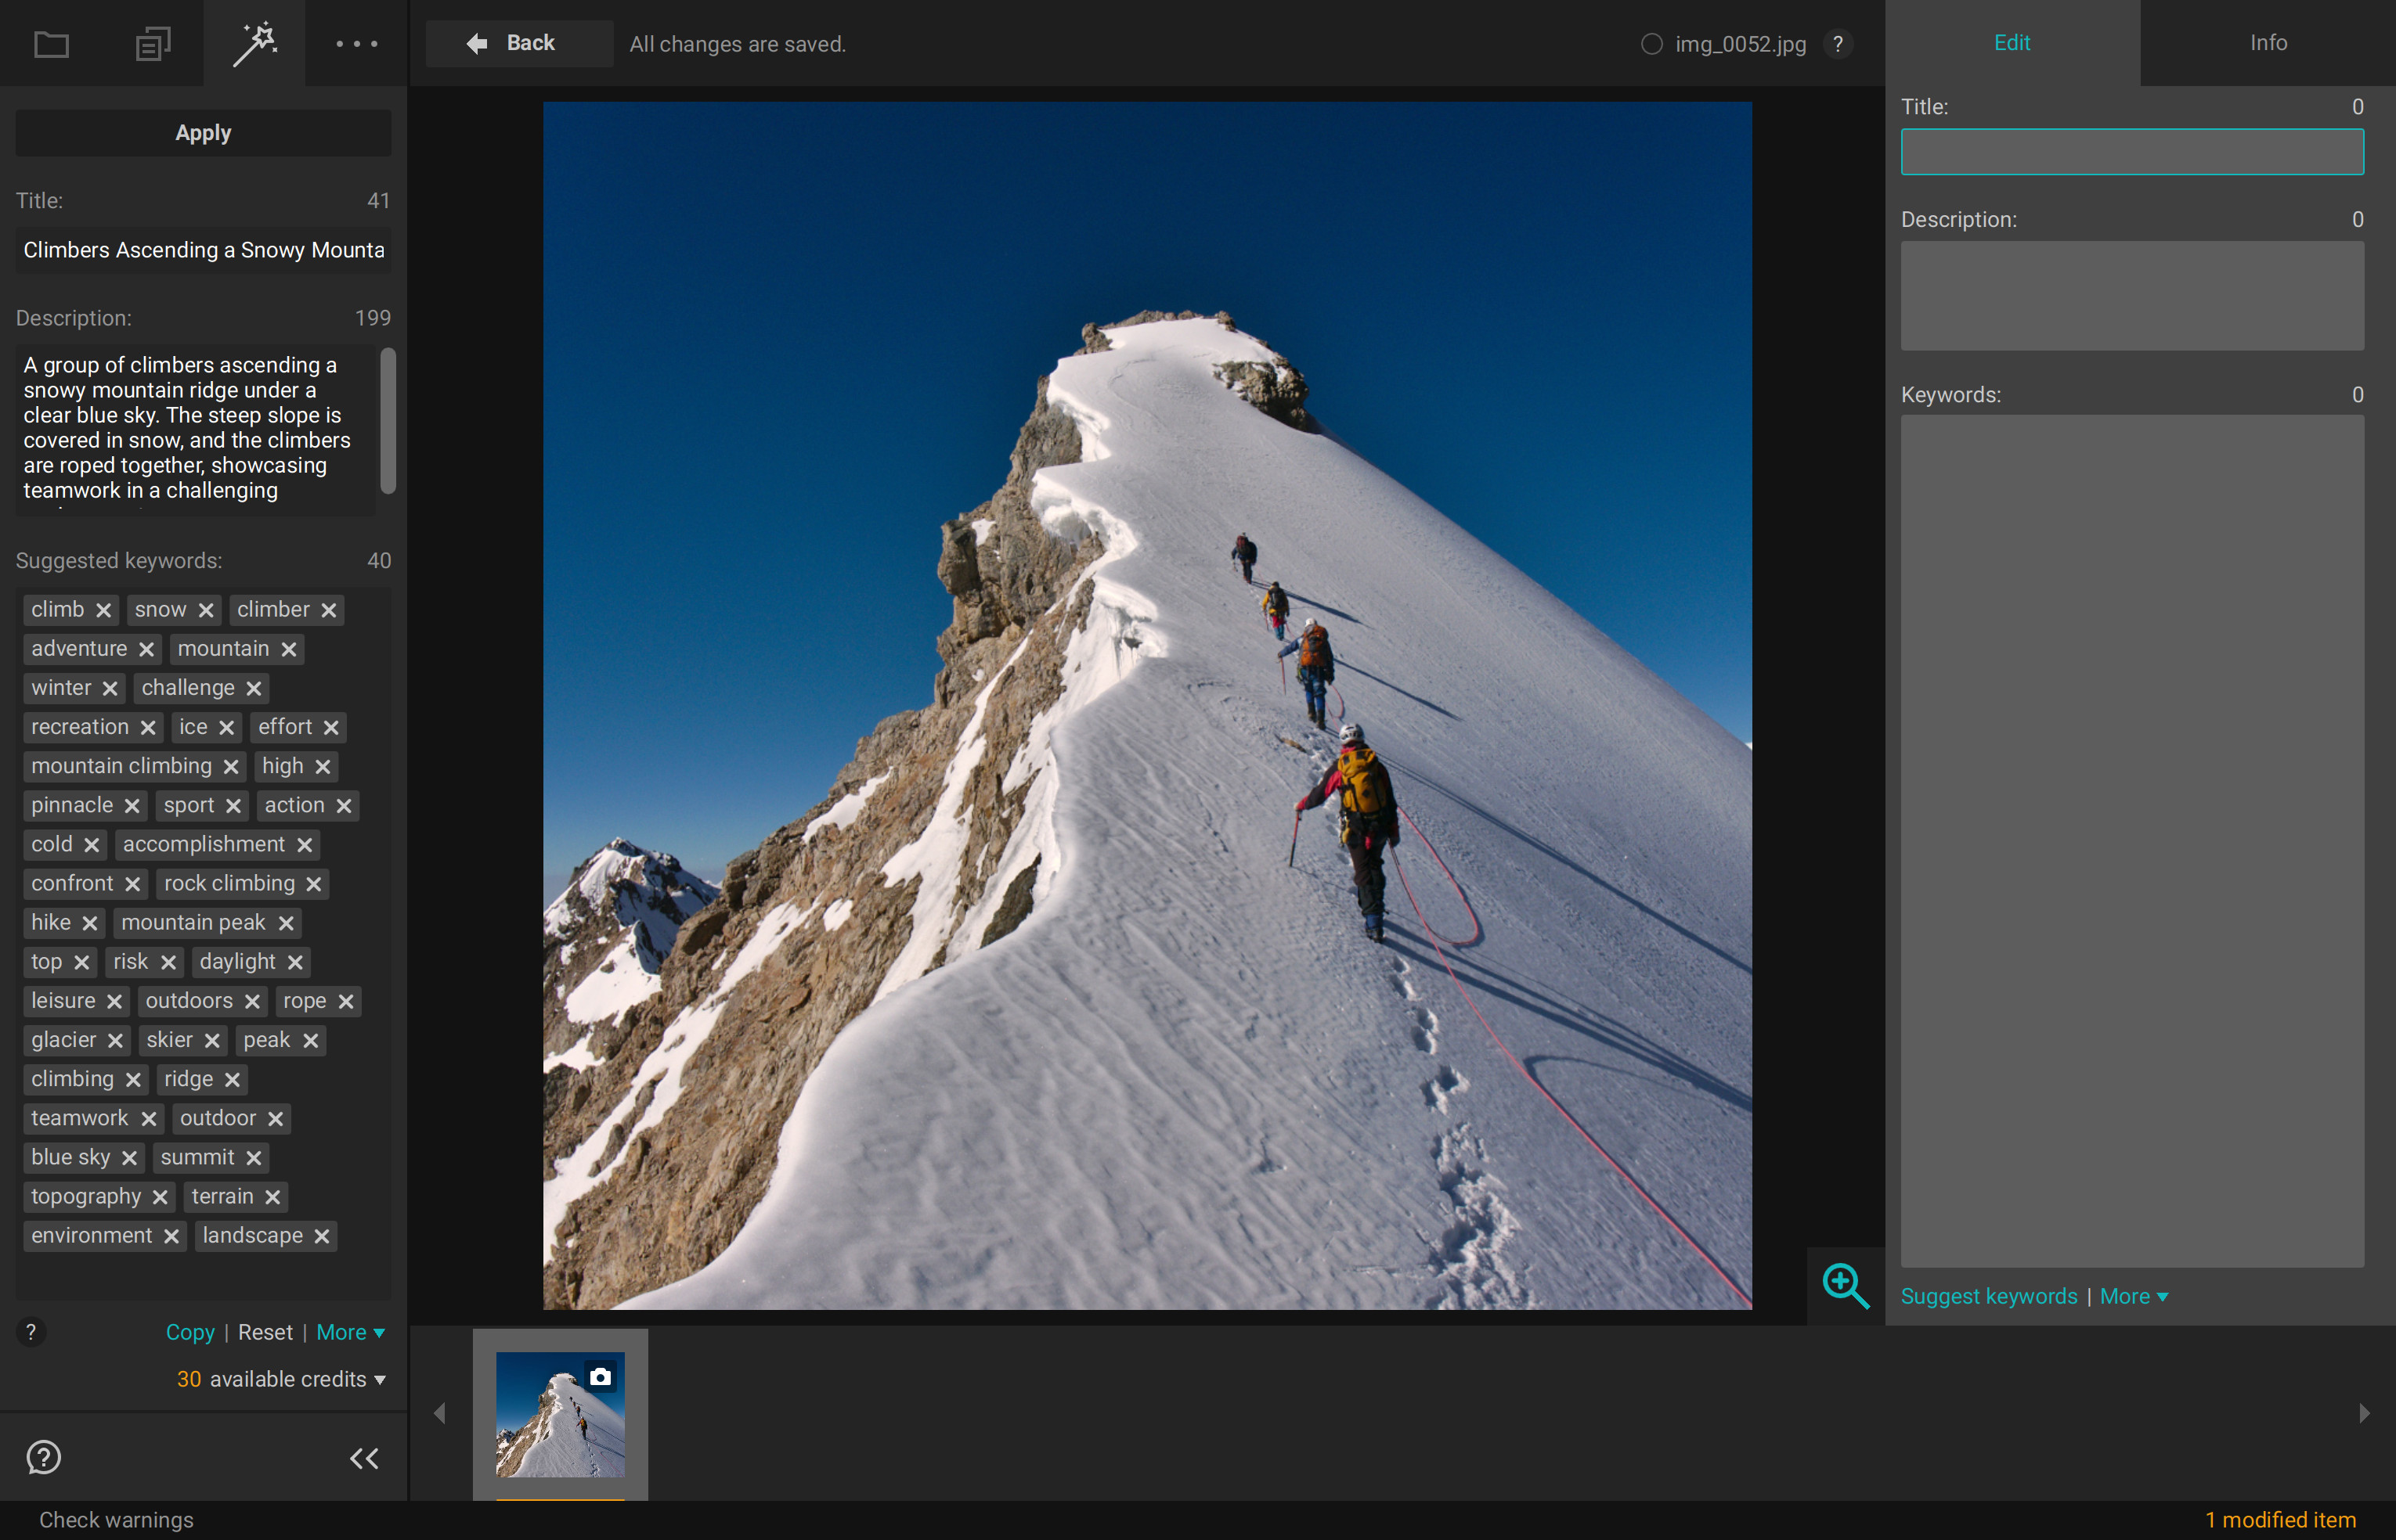Collapse the left panel with double chevron
This screenshot has width=2396, height=1540.
point(364,1458)
